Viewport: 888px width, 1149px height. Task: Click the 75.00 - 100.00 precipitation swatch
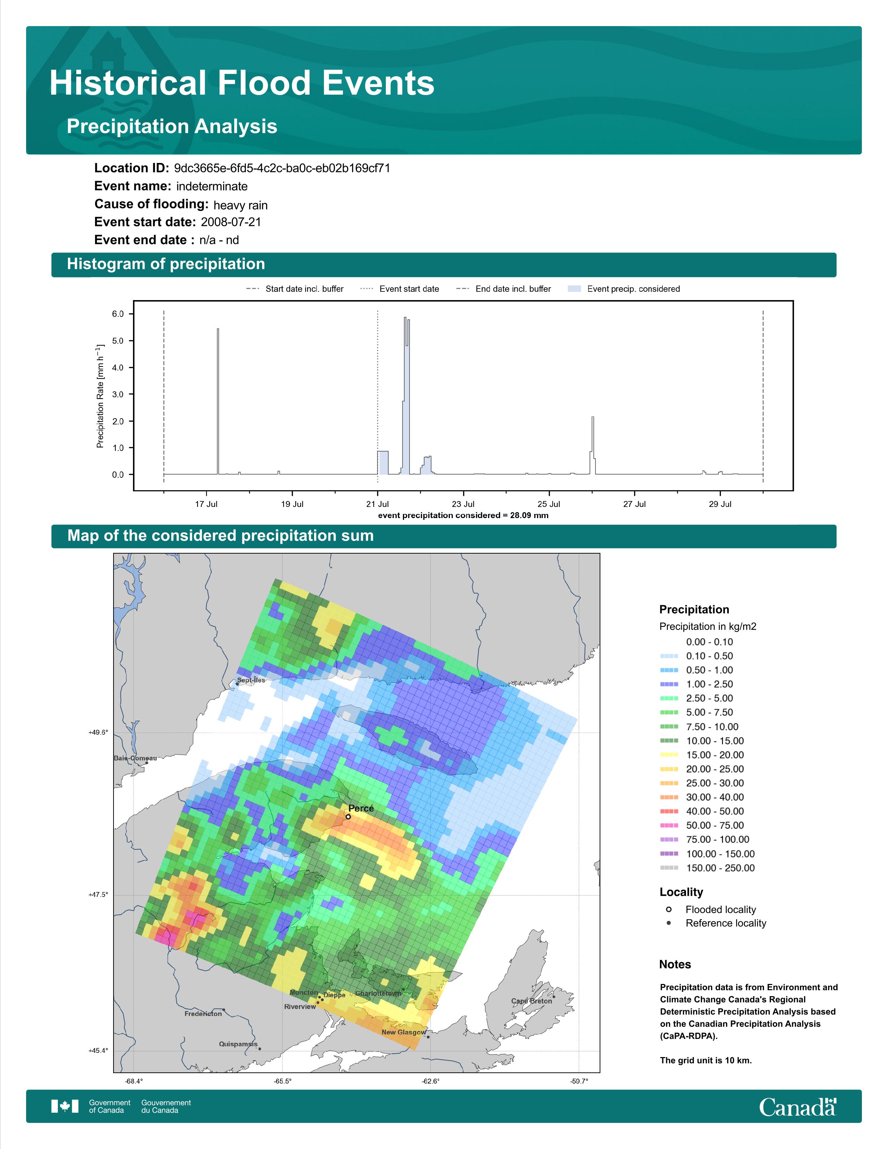[669, 840]
